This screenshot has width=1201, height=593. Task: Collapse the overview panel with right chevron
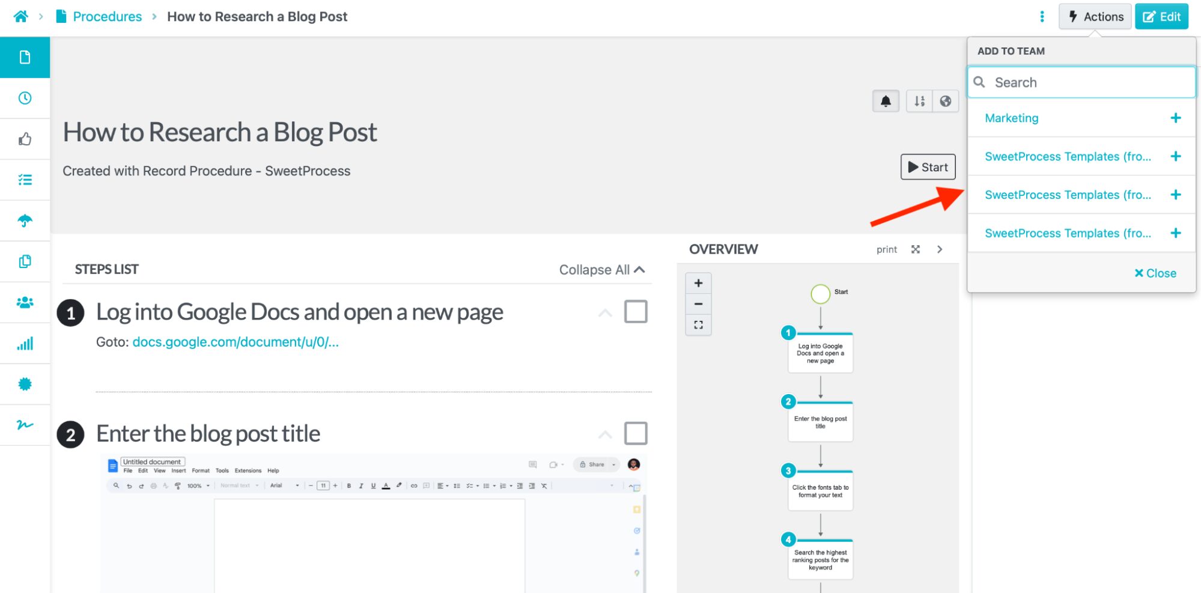pos(940,249)
